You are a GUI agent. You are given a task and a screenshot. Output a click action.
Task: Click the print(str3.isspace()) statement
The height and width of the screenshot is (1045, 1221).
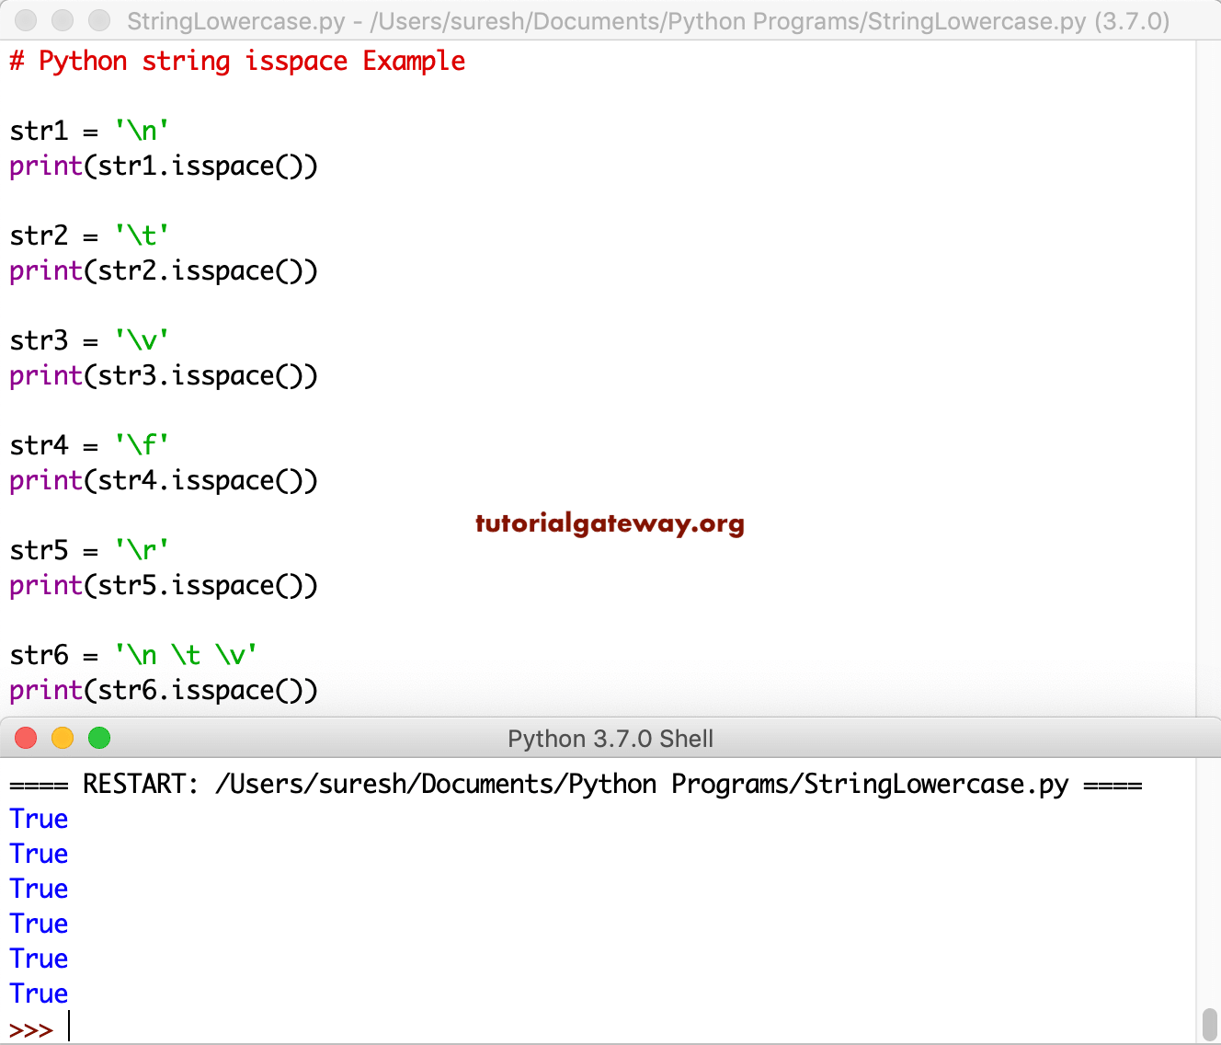click(x=163, y=375)
